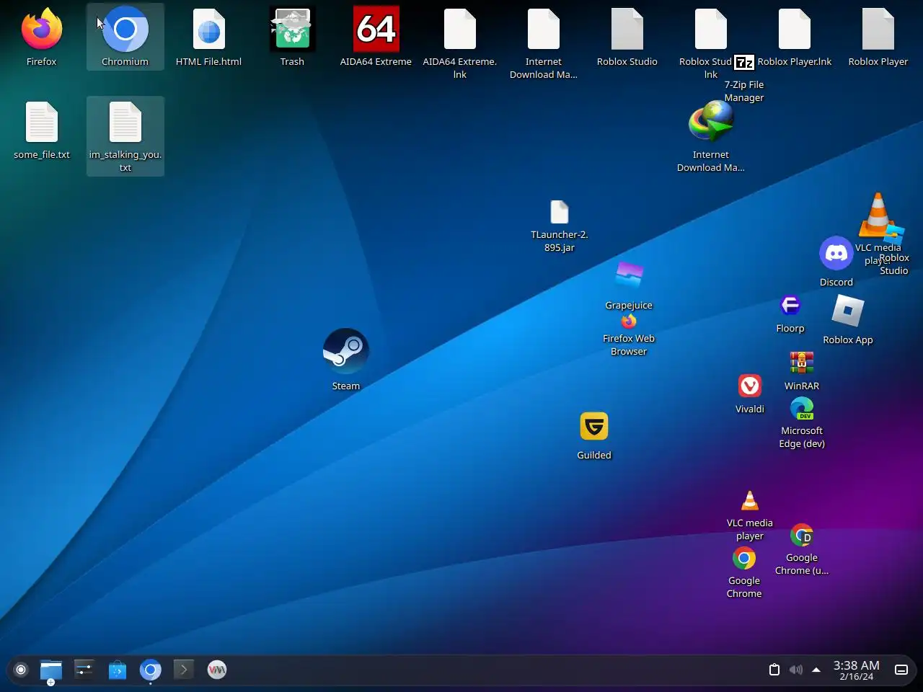This screenshot has width=923, height=692.
Task: Launch the Google Chrome desktop icon
Action: coord(744,559)
